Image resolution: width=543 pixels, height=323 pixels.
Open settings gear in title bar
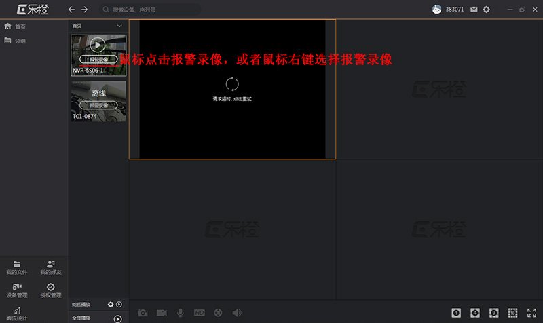pos(486,9)
